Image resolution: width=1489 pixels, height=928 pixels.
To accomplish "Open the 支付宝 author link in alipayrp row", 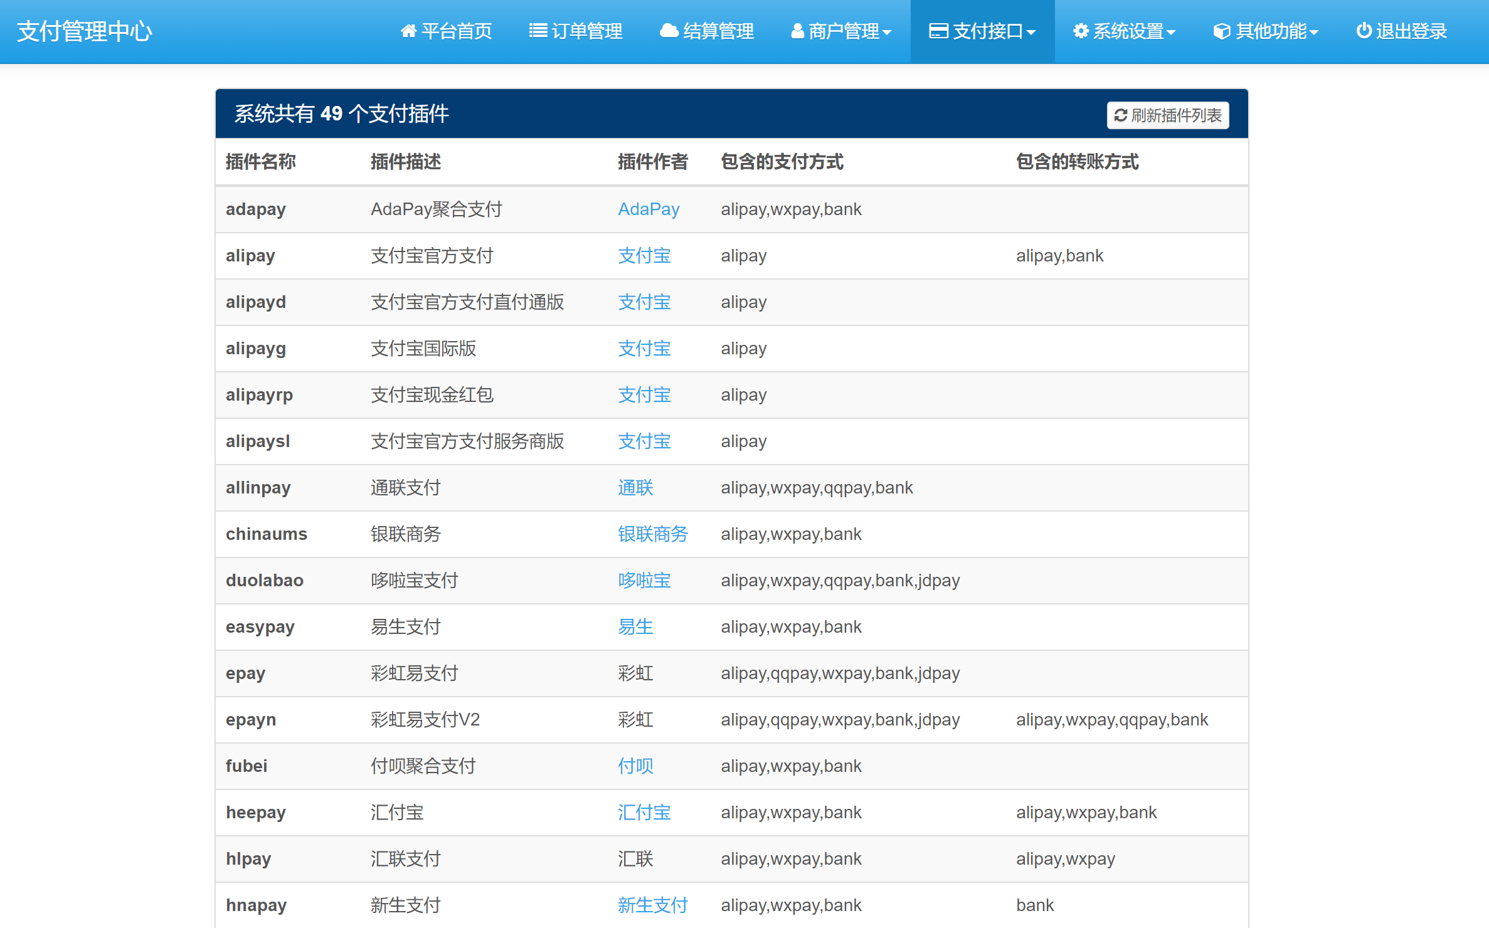I will (644, 394).
